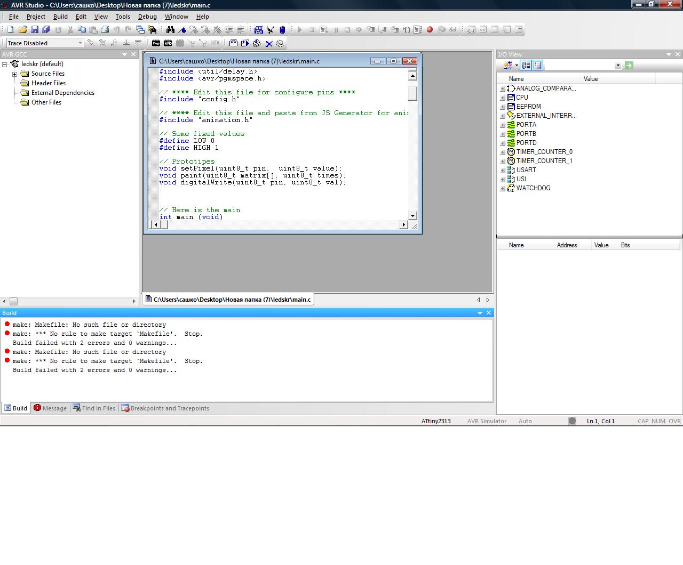Viewport: 683px width, 565px height.
Task: Click the Open File folder icon
Action: (x=22, y=30)
